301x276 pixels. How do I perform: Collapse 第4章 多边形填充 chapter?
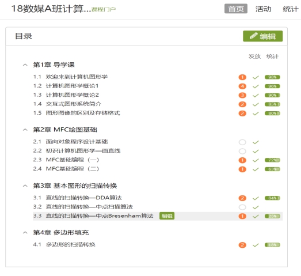click(25, 233)
